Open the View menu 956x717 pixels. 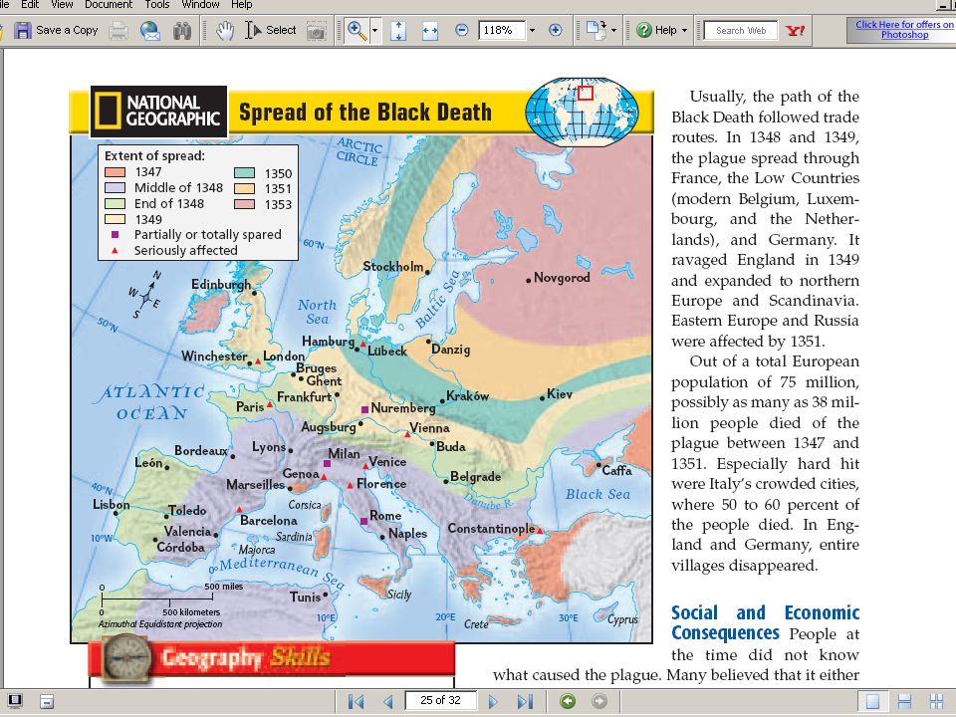[62, 4]
